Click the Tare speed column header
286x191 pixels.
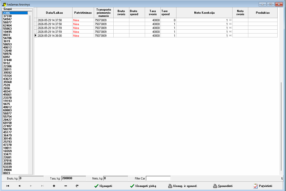[168, 13]
